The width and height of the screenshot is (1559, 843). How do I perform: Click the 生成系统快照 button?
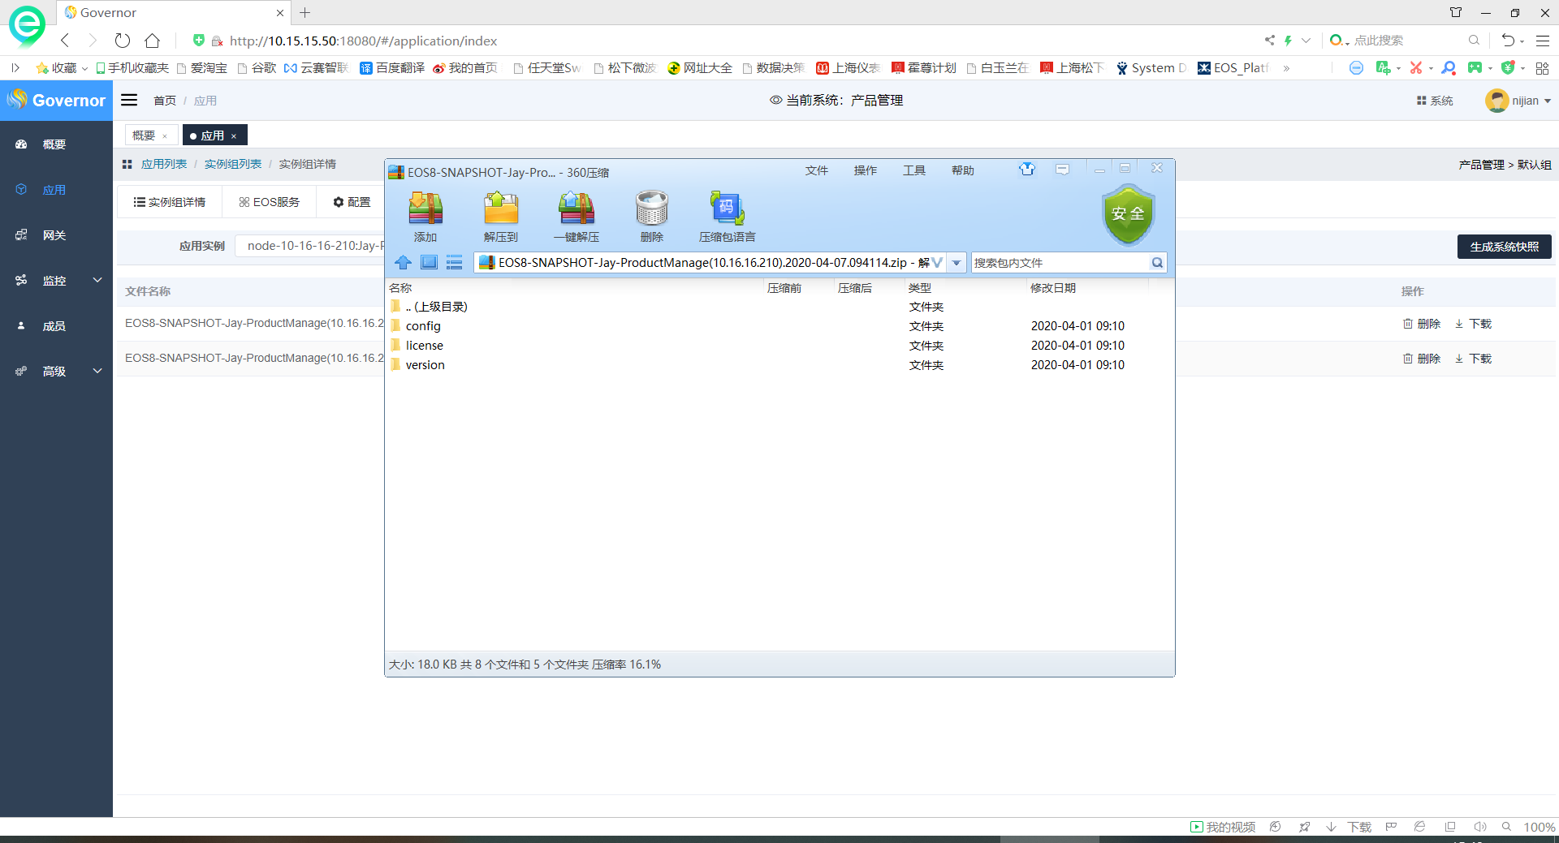point(1504,247)
